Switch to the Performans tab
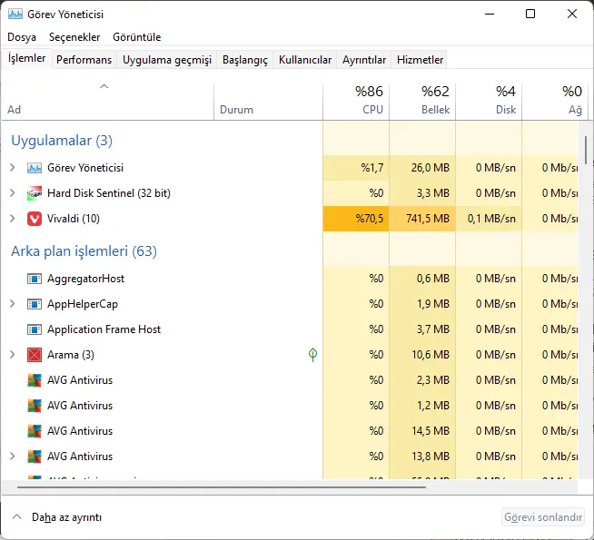 click(84, 60)
